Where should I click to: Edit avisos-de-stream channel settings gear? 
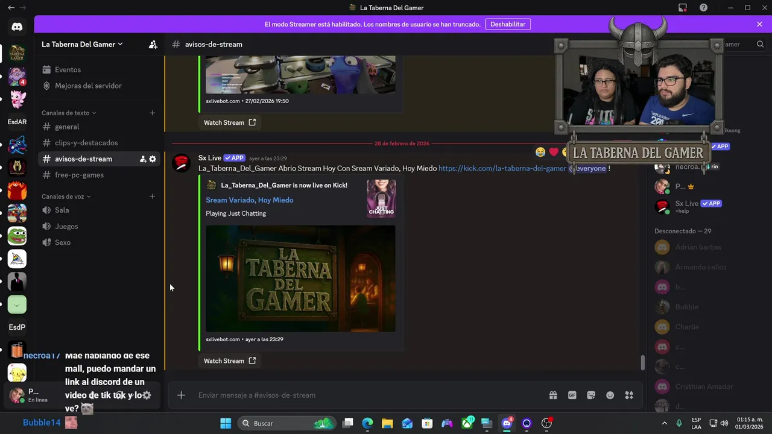click(153, 159)
